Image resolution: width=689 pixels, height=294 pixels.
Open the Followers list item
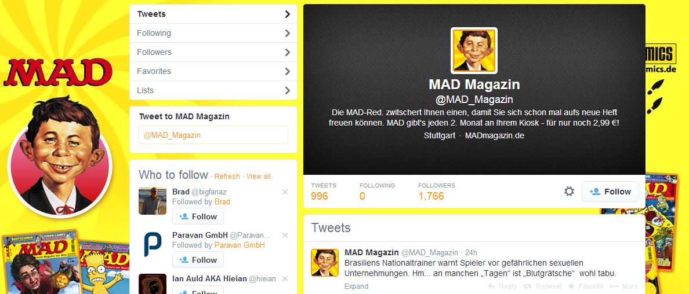pyautogui.click(x=213, y=52)
